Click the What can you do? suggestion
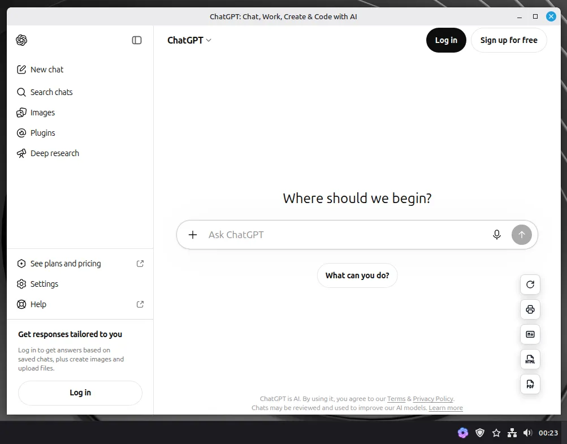The height and width of the screenshot is (444, 567). (x=357, y=275)
